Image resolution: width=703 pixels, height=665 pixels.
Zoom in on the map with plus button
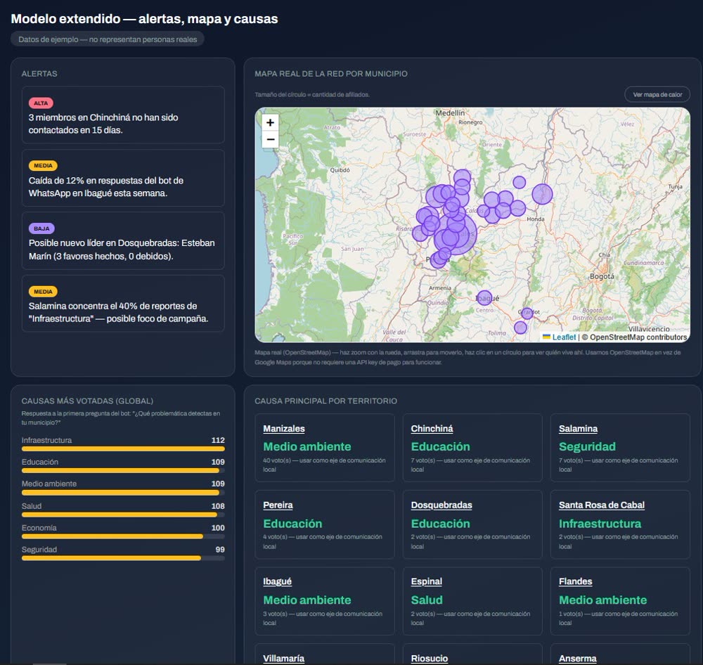point(270,122)
